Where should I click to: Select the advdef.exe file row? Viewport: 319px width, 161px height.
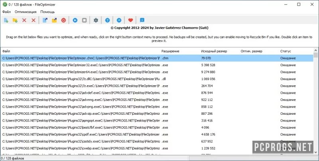157,93
